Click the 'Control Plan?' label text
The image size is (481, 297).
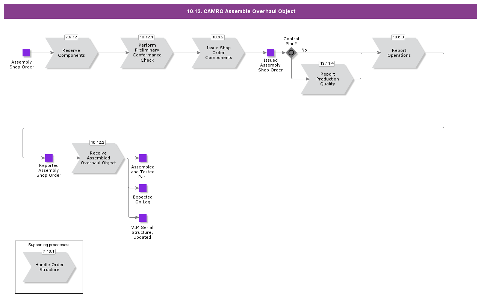291,41
